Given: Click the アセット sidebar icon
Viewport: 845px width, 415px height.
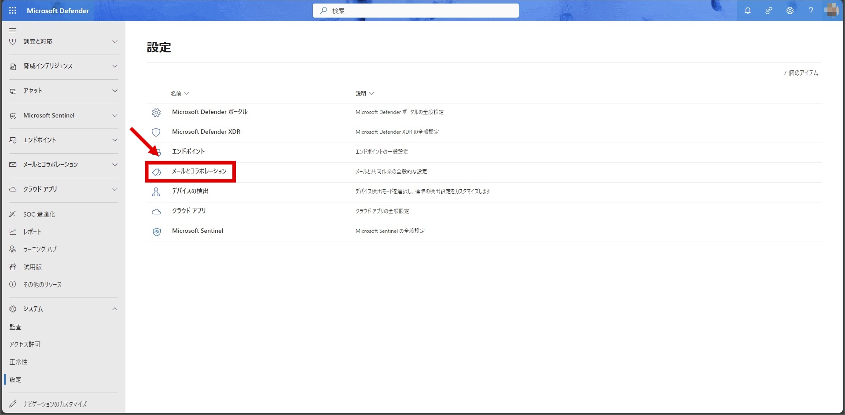Looking at the screenshot, I should pyautogui.click(x=13, y=91).
